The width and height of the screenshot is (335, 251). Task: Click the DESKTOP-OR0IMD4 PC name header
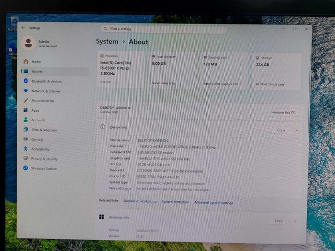[x=115, y=108]
